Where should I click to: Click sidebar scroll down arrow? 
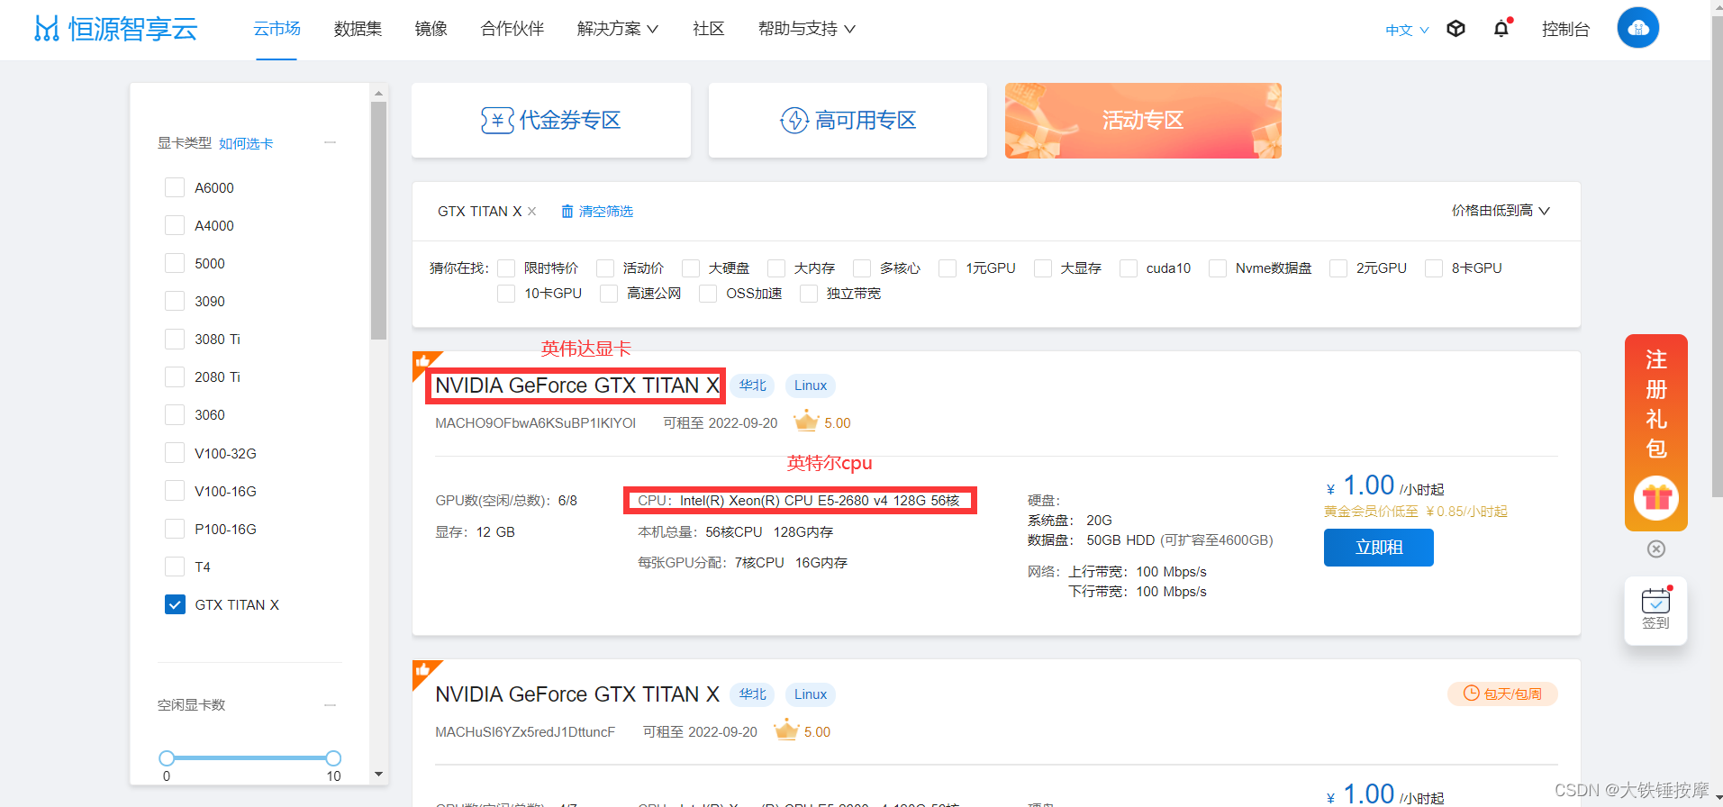point(378,775)
